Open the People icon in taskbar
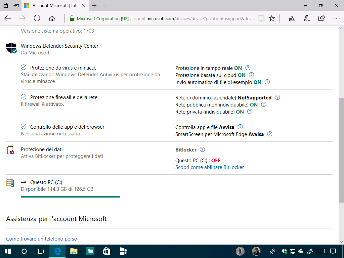The height and width of the screenshot is (258, 344). [x=272, y=251]
